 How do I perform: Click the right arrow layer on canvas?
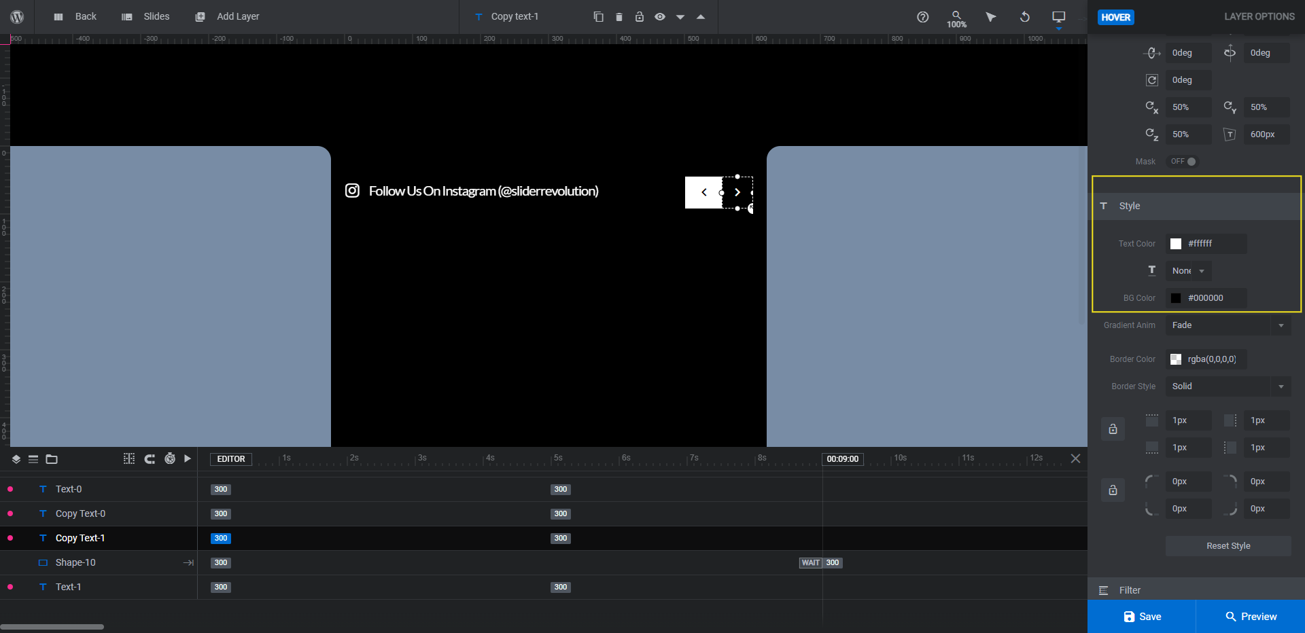737,192
